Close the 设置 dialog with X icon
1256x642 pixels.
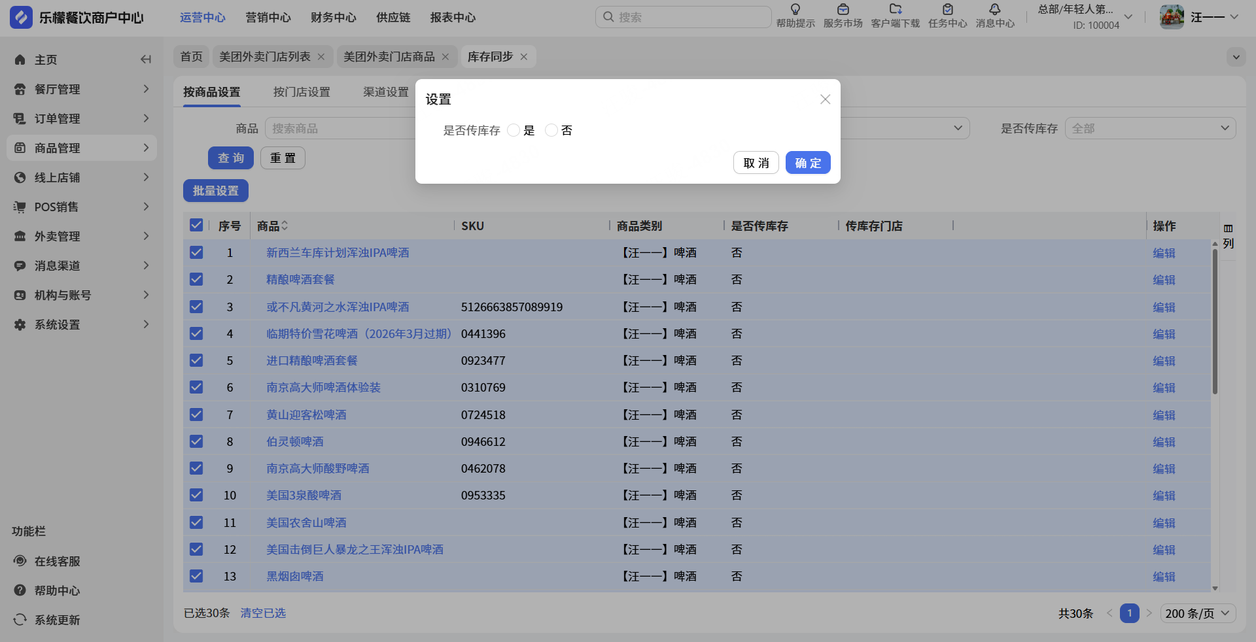(825, 99)
